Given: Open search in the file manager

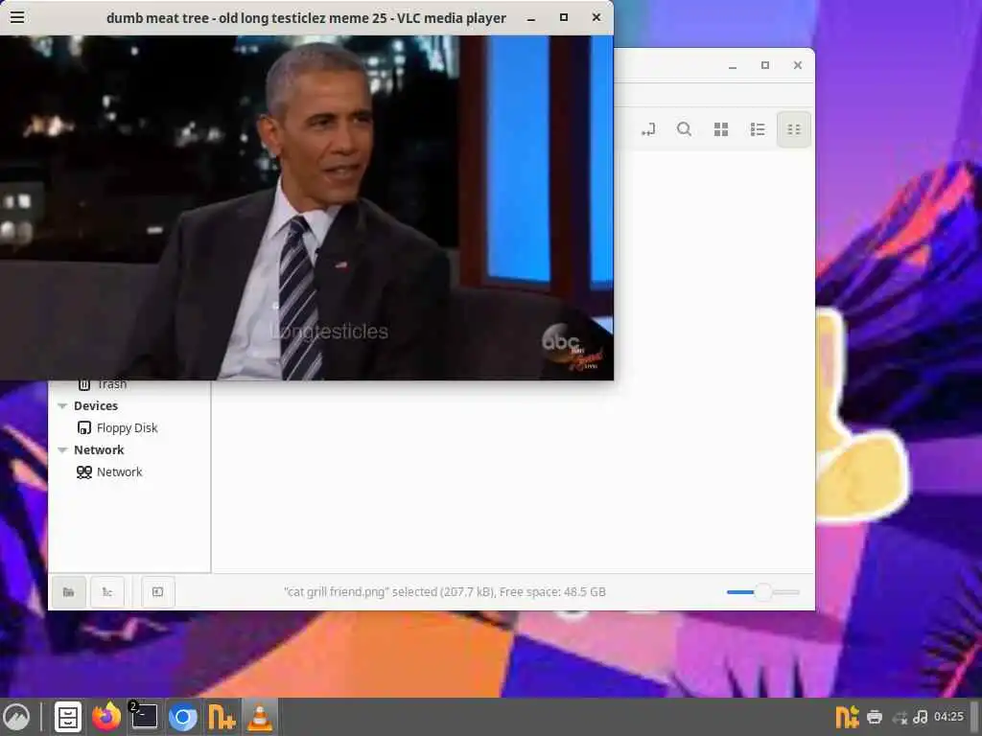Looking at the screenshot, I should pos(684,129).
